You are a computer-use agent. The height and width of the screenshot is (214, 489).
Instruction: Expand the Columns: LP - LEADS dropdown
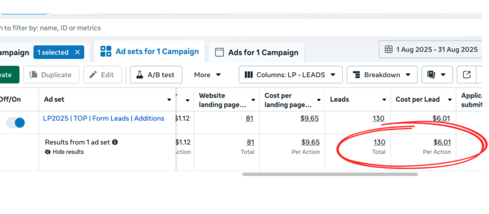[290, 75]
